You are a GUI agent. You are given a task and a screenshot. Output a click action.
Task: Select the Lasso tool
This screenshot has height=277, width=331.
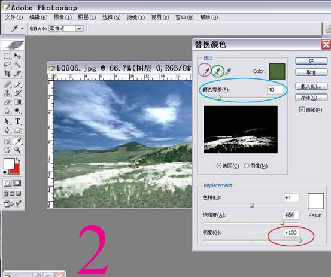tap(7, 65)
